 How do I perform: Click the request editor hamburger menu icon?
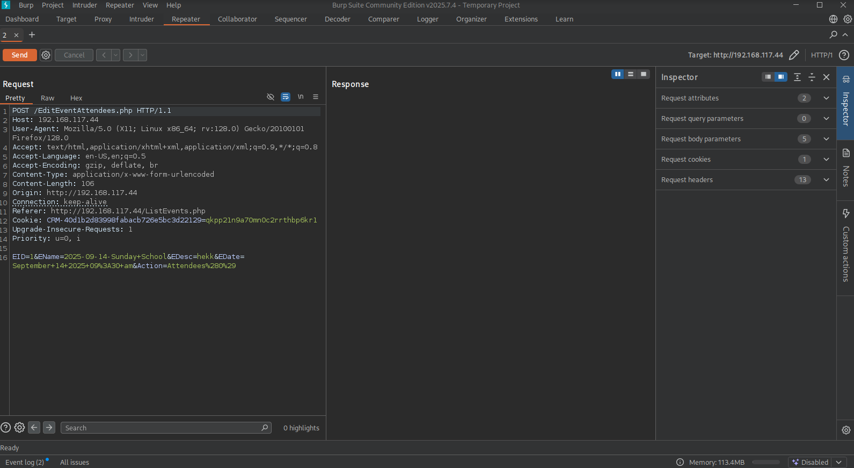pos(316,97)
